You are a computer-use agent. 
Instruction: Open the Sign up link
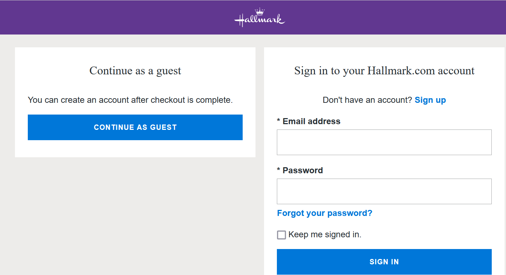click(430, 100)
